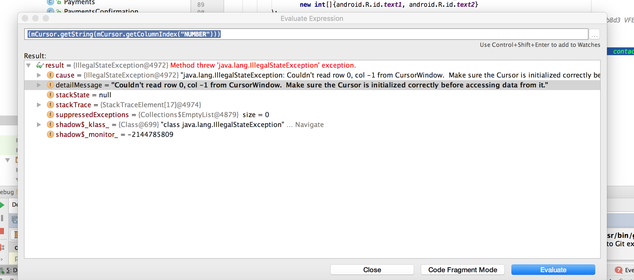Viewport: 634px width, 280px height.
Task: Click the Payments class in the project tree
Action: point(79,3)
